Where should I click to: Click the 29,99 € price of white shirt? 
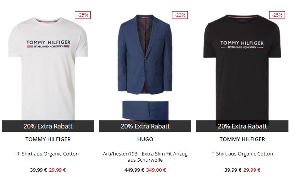click(x=57, y=170)
